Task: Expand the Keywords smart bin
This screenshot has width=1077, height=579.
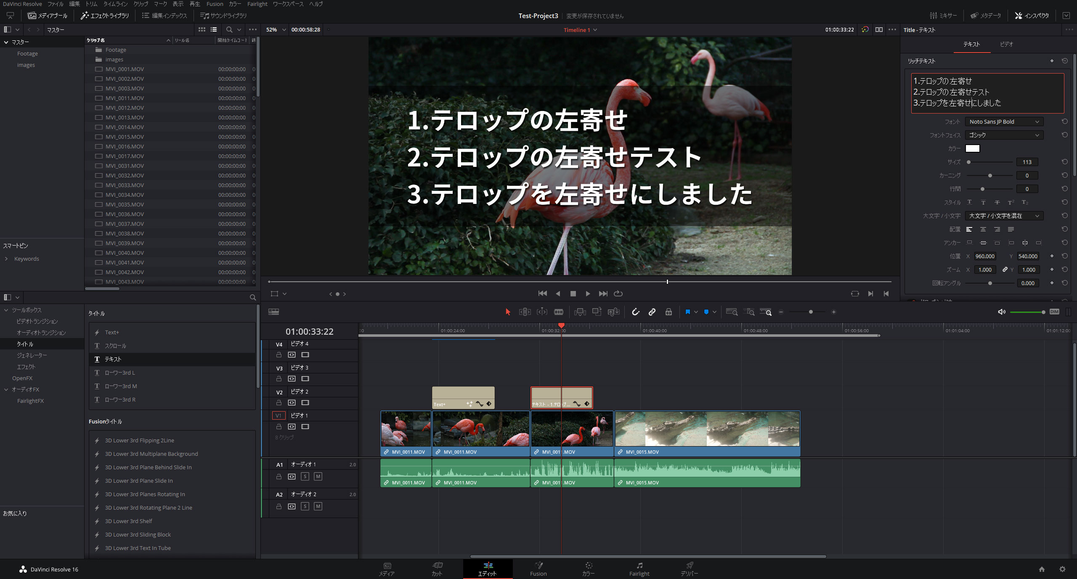Action: point(6,259)
